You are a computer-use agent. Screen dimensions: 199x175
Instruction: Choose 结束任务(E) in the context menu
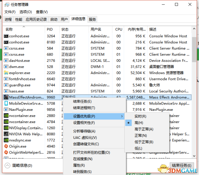click(95, 102)
